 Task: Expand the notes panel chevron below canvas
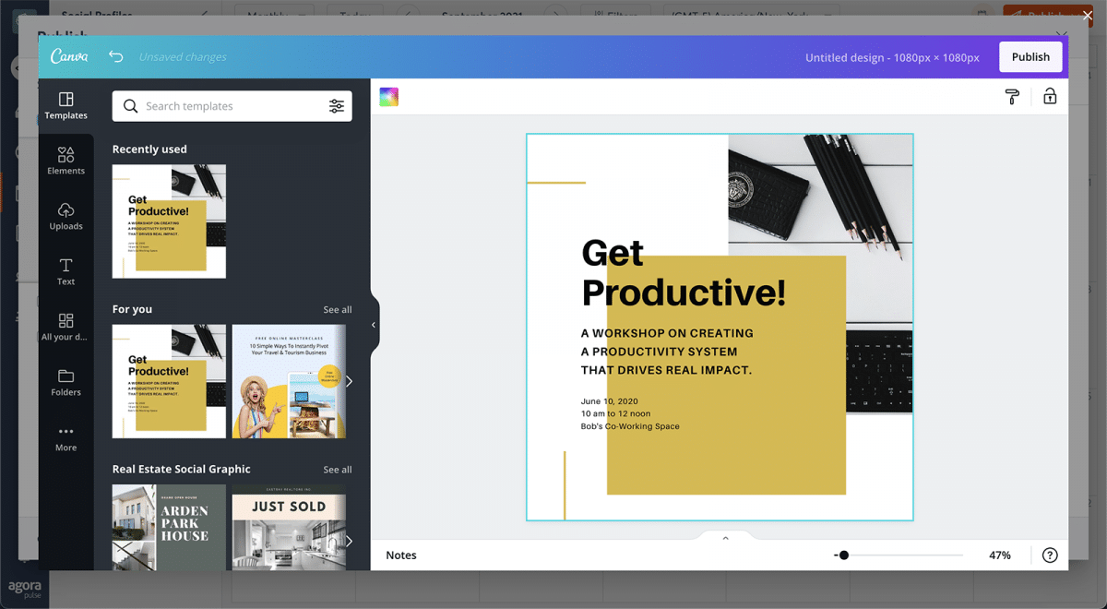[725, 538]
